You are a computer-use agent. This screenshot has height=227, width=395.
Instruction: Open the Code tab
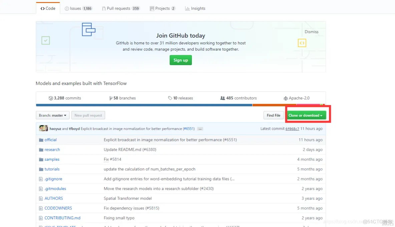pos(48,8)
